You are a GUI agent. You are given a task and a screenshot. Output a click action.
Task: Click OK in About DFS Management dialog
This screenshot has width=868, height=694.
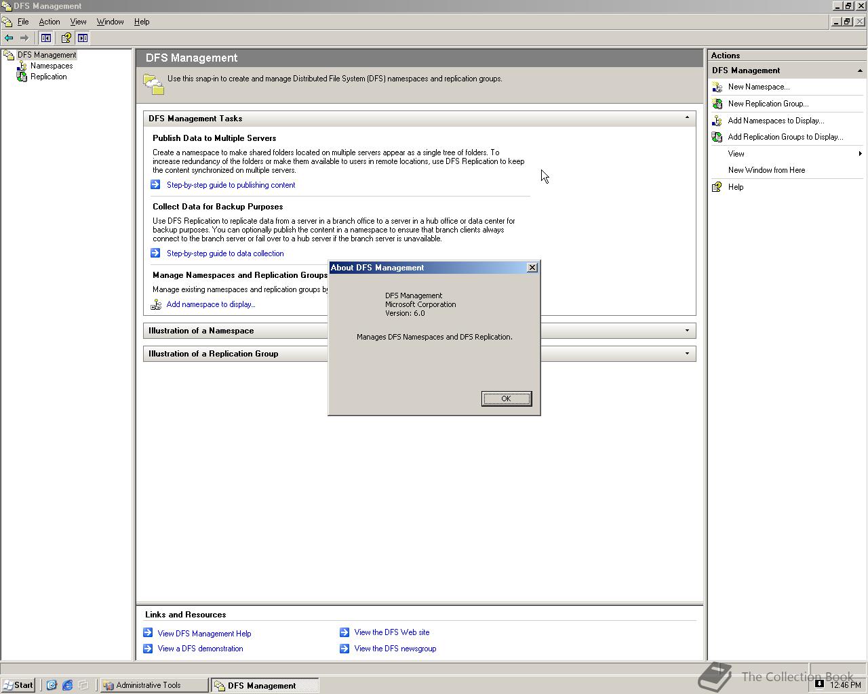pos(506,399)
